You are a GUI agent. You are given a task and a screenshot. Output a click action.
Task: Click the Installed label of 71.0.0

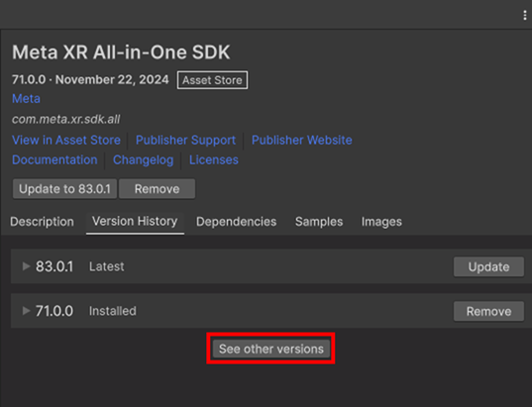[113, 311]
